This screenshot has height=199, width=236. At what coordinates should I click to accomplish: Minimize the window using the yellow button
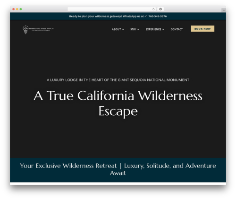click(x=17, y=9)
